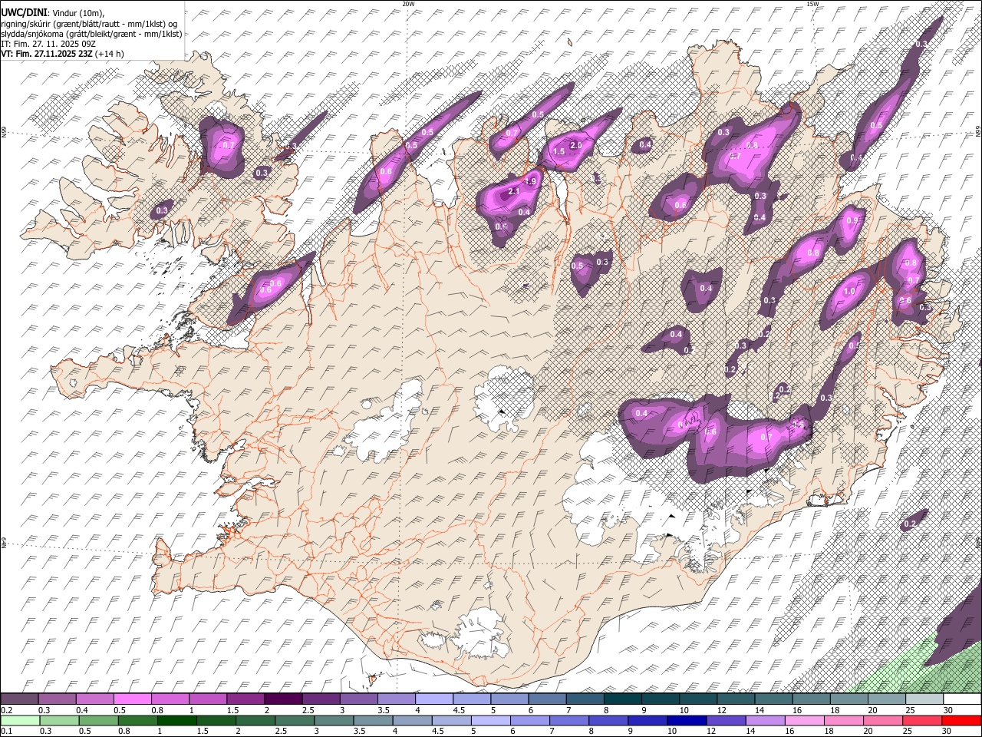Viewport: 982px width, 737px height.
Task: Click the 0.8–1 snow legend swatch
Action: (170, 699)
